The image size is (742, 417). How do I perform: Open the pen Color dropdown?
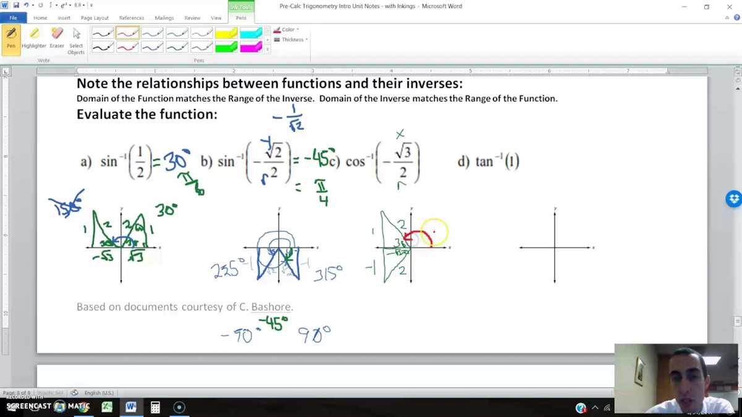click(x=286, y=30)
